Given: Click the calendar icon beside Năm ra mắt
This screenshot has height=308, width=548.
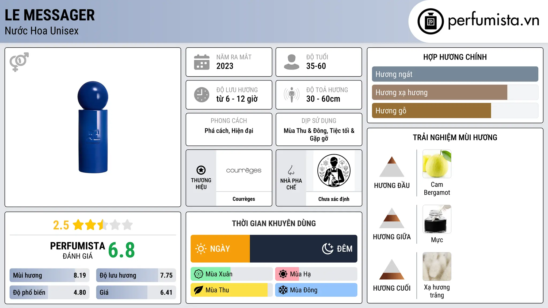Looking at the screenshot, I should click(202, 62).
